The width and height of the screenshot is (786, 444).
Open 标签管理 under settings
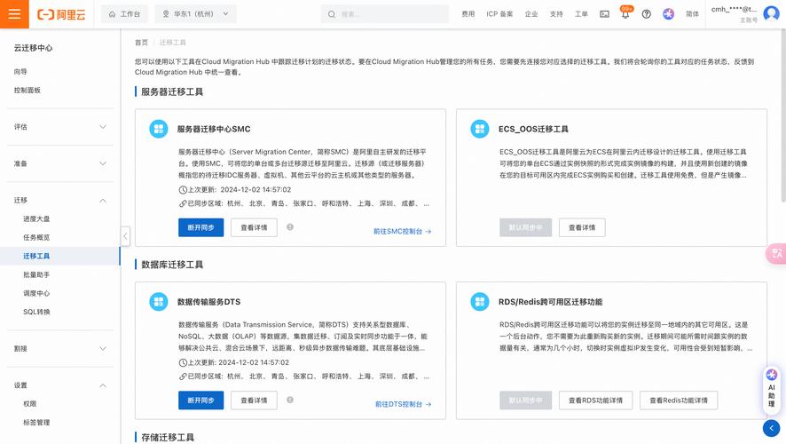36,423
